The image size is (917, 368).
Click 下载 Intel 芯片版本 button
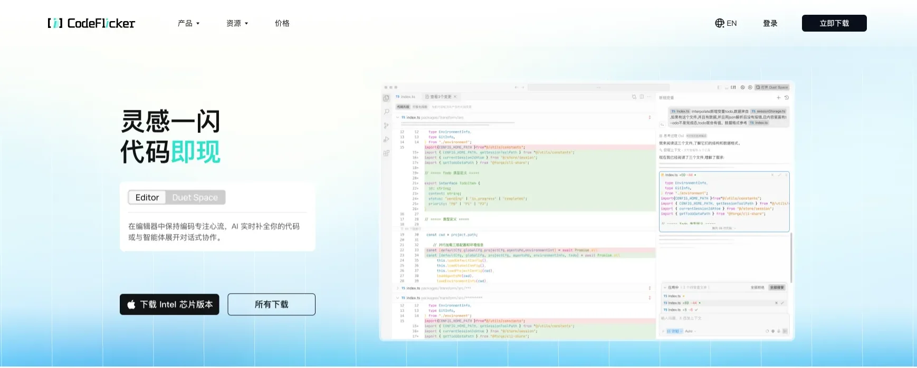tap(169, 304)
